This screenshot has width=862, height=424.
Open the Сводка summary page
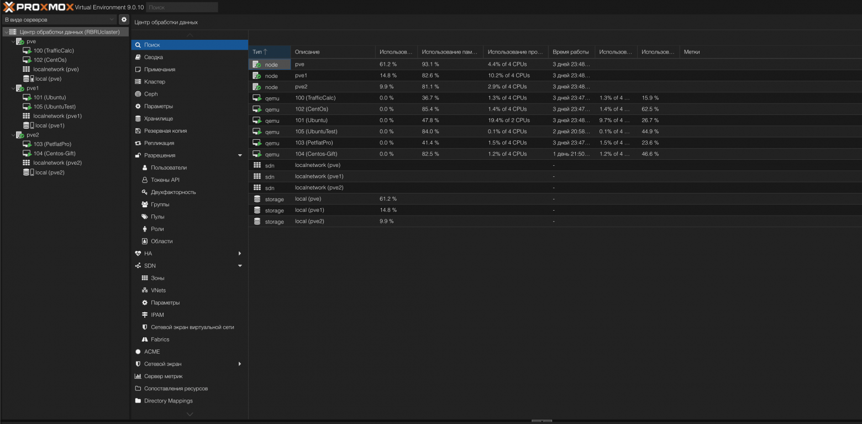point(190,57)
